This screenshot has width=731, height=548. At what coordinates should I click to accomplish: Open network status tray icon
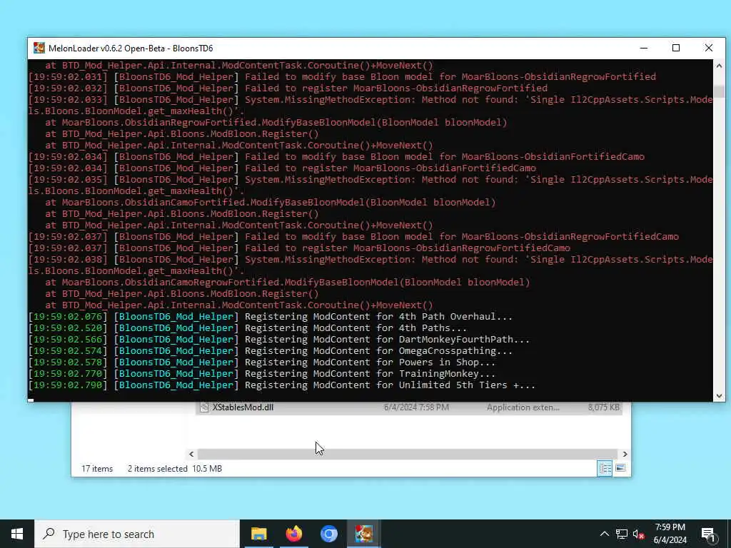(x=622, y=534)
